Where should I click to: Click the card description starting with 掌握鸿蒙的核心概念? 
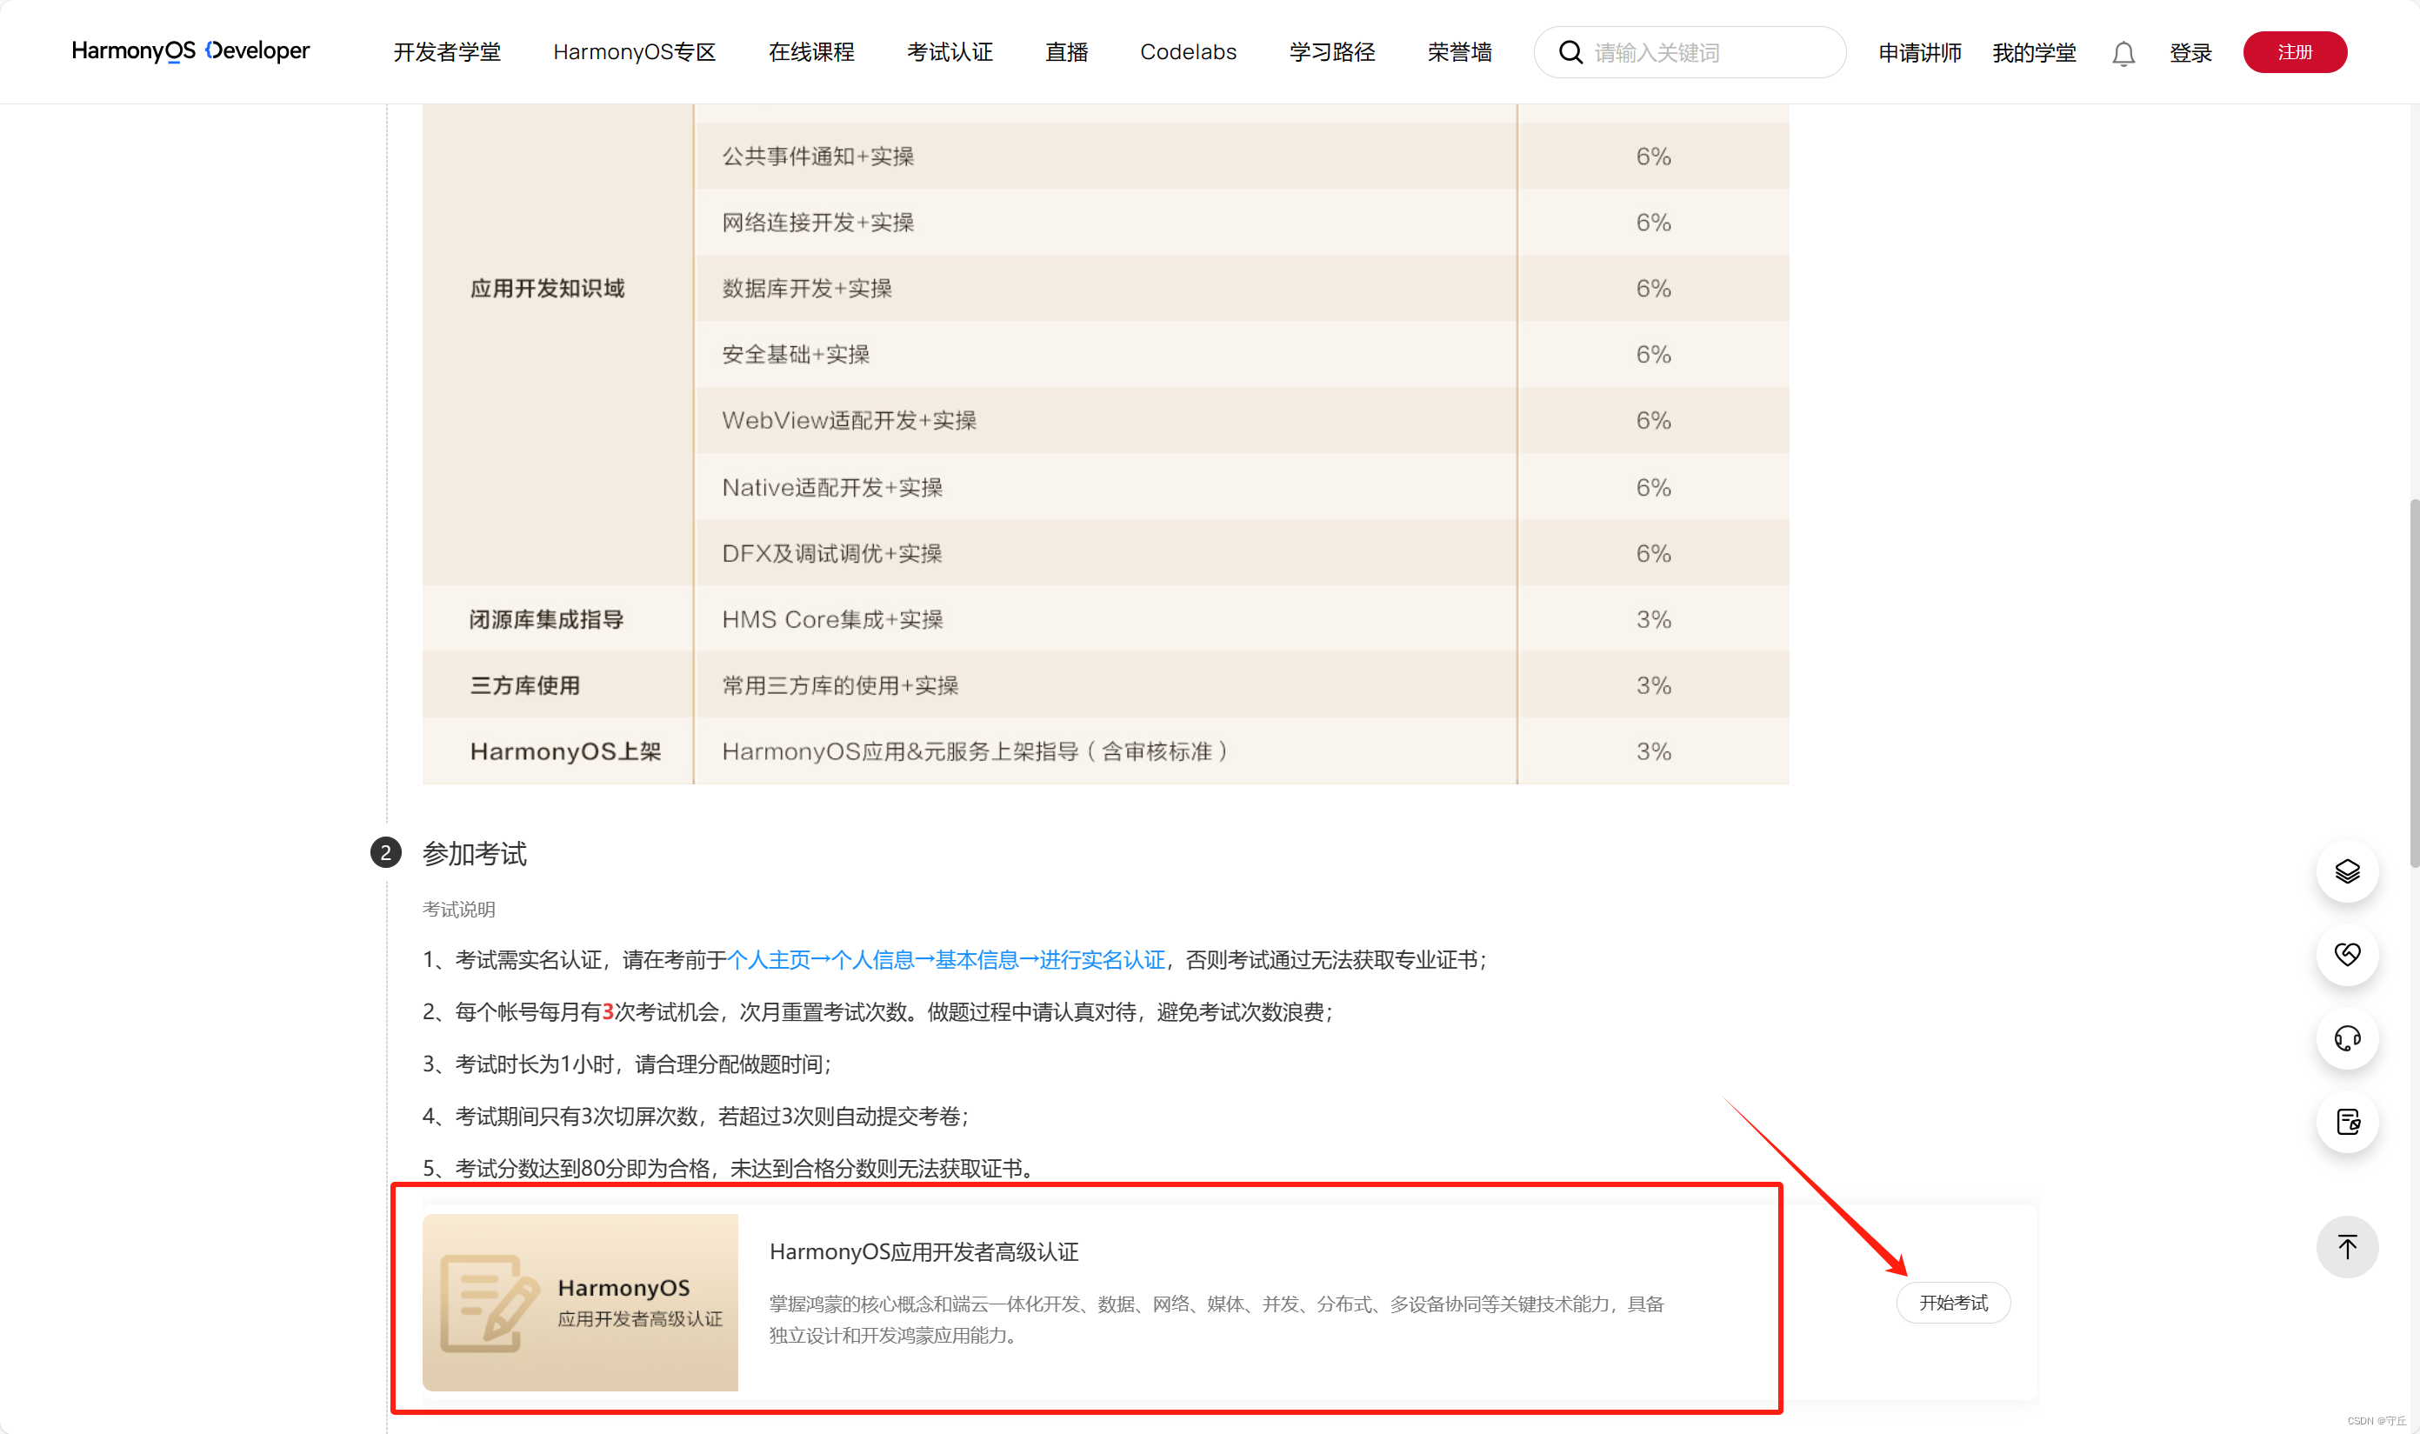(x=1217, y=1319)
